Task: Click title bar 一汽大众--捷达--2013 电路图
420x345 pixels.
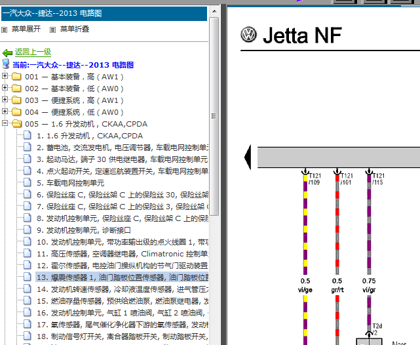Action: coord(104,13)
